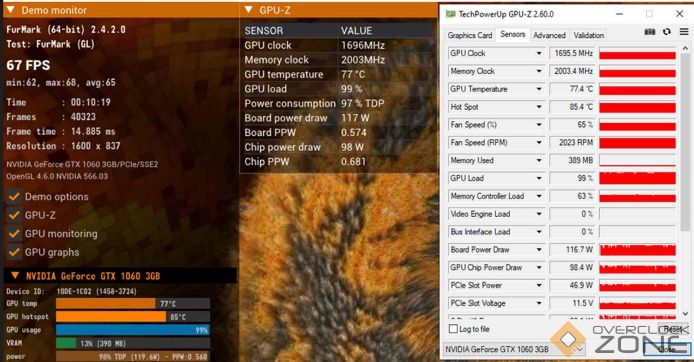
Task: Click the "2003.4 MHz" Memory Clock value
Action: pyautogui.click(x=573, y=71)
